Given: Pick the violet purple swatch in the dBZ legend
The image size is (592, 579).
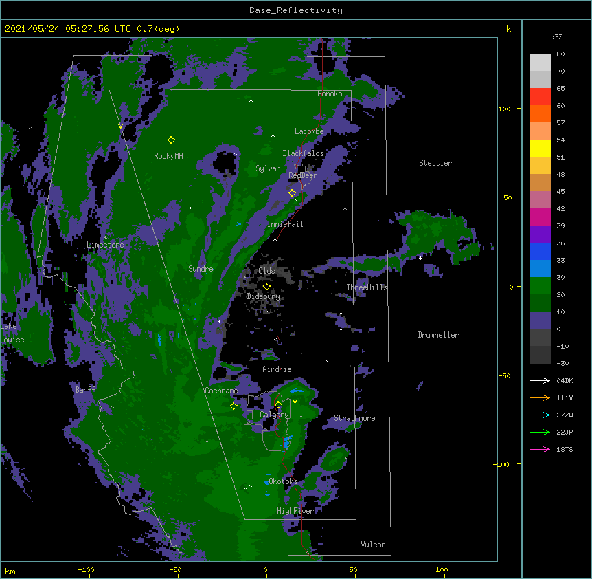Looking at the screenshot, I should click(x=540, y=234).
